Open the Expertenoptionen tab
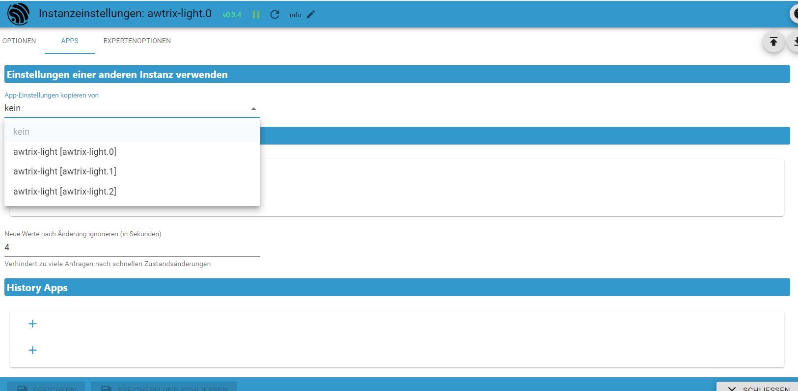This screenshot has width=798, height=391. click(x=137, y=41)
